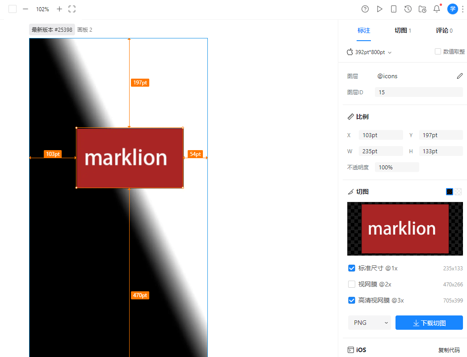This screenshot has height=357, width=467.
Task: Click the zoom out minus icon
Action: click(25, 9)
